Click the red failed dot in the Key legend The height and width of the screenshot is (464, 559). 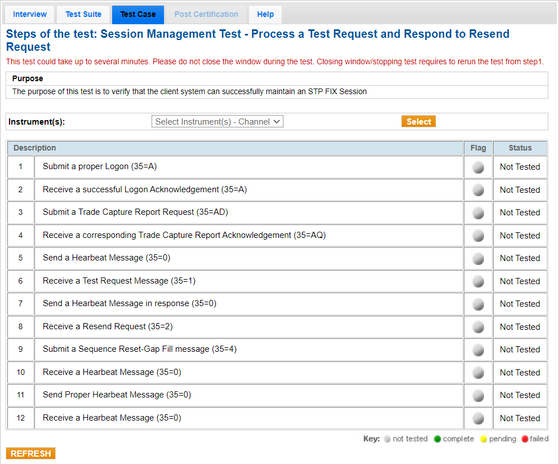(x=524, y=439)
